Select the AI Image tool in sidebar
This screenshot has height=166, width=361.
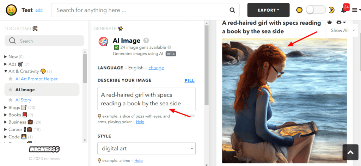(x=42, y=90)
